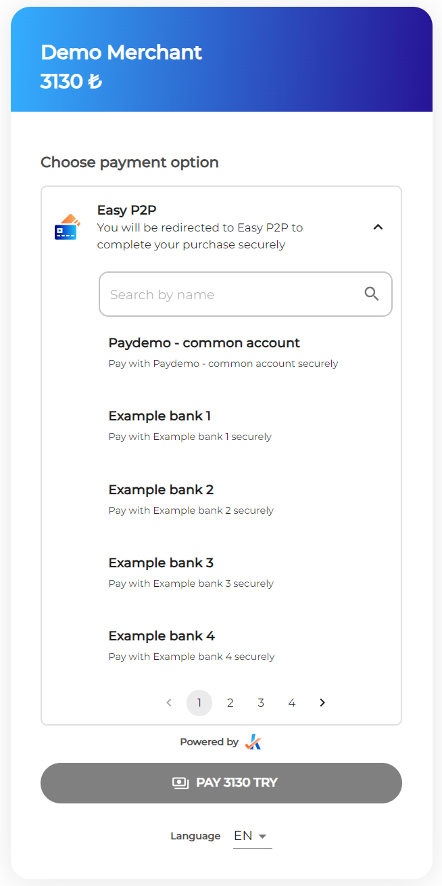The image size is (442, 886).
Task: Collapse the Easy P2P payment option
Action: [378, 227]
